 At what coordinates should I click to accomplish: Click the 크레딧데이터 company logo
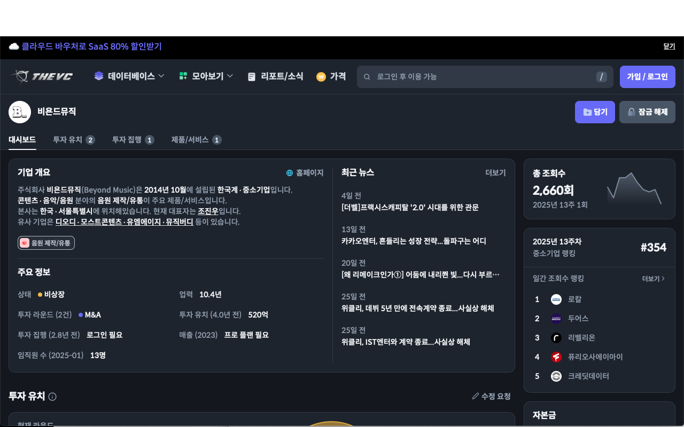click(556, 376)
